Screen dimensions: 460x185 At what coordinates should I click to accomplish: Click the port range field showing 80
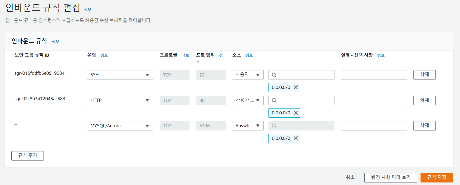coord(211,100)
